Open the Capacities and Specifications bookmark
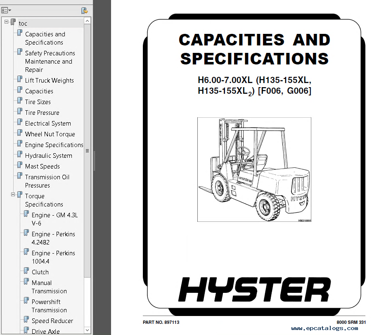379x335 pixels. point(45,38)
